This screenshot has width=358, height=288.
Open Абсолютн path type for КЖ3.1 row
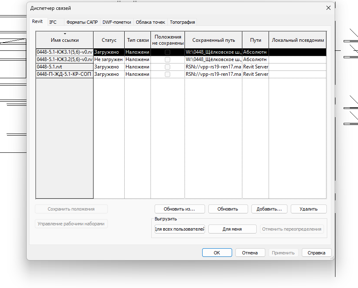tap(255, 52)
